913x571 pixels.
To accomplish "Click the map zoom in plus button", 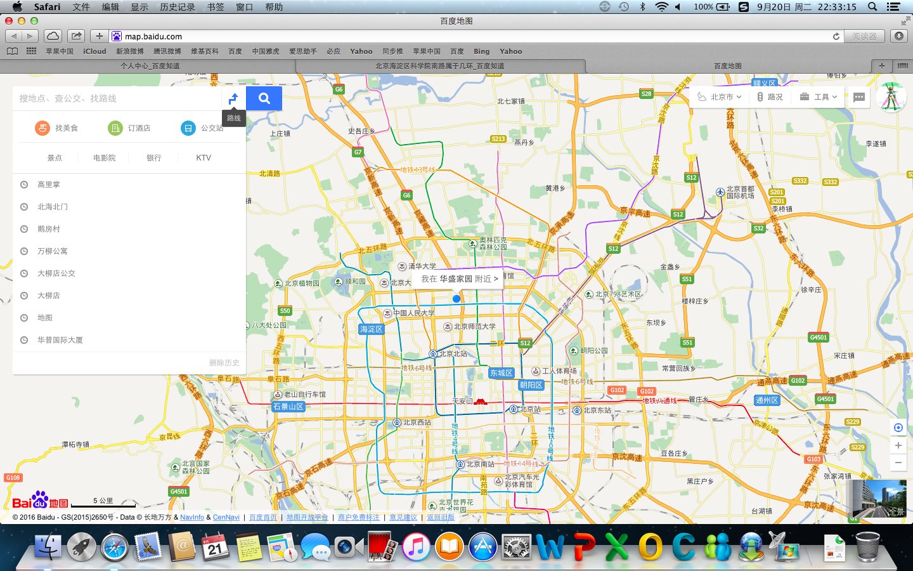I will point(898,445).
